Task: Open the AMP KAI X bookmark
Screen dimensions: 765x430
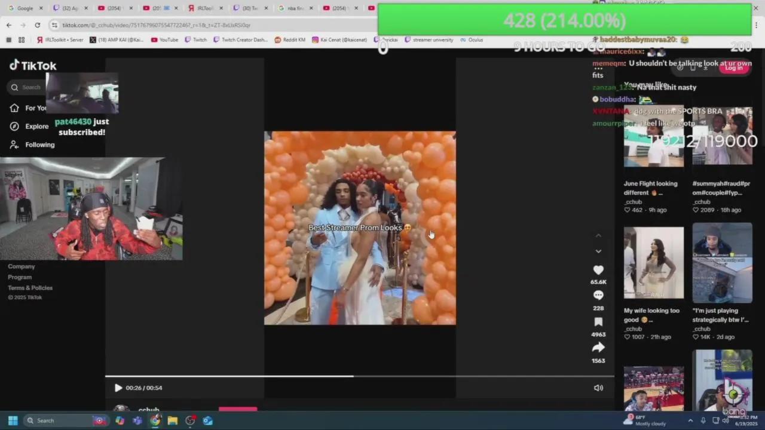Action: pos(117,40)
